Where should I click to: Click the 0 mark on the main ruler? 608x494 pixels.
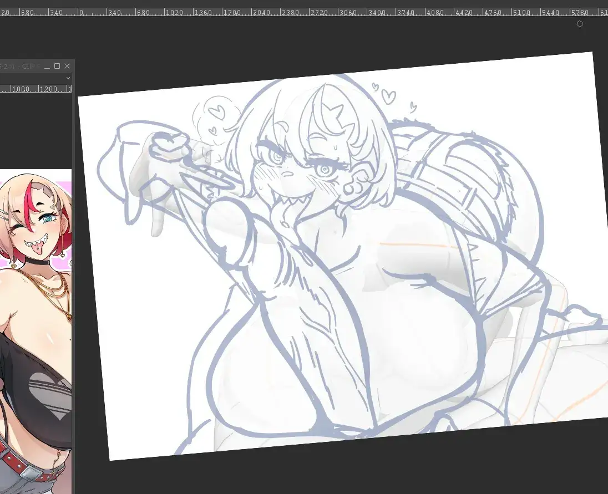click(82, 12)
